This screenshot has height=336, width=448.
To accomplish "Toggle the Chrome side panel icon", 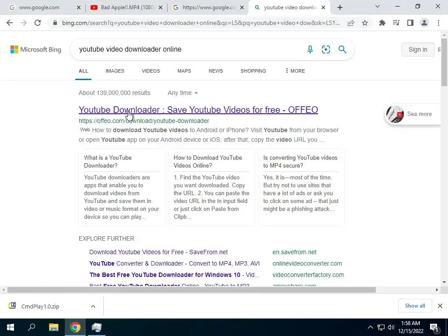I will click(x=410, y=23).
